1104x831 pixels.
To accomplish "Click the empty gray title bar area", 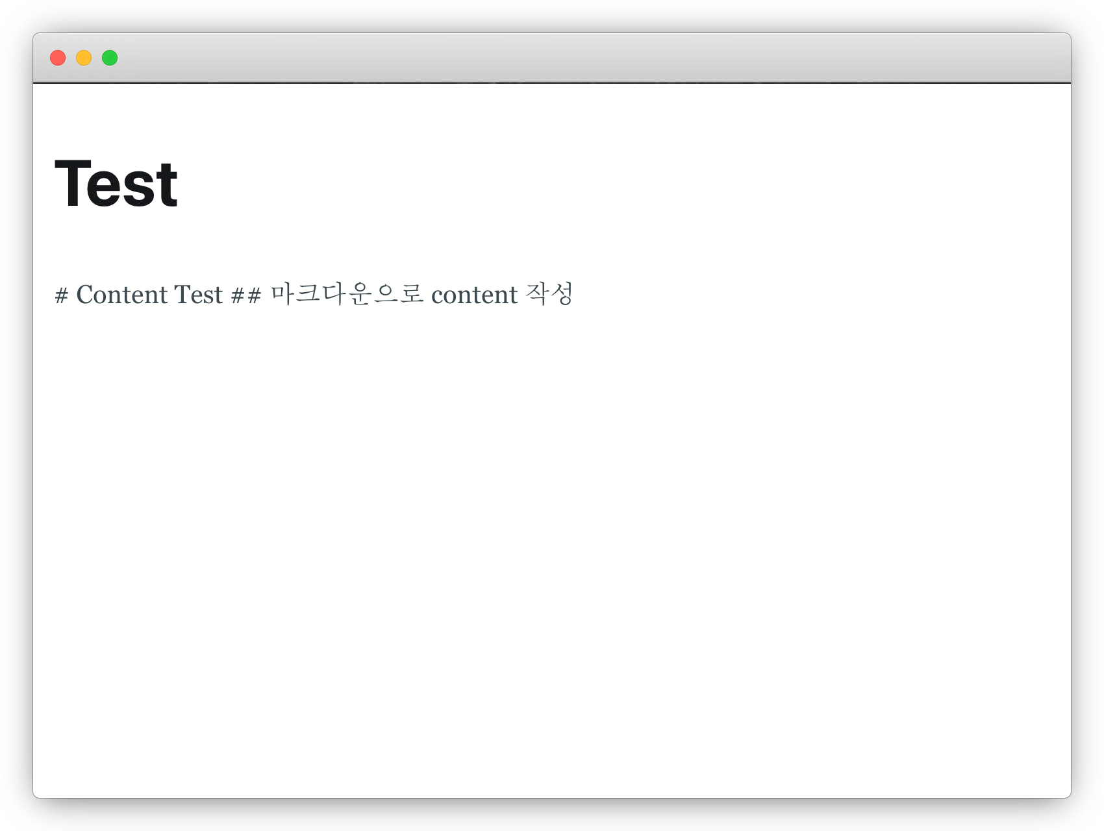I will coord(584,58).
